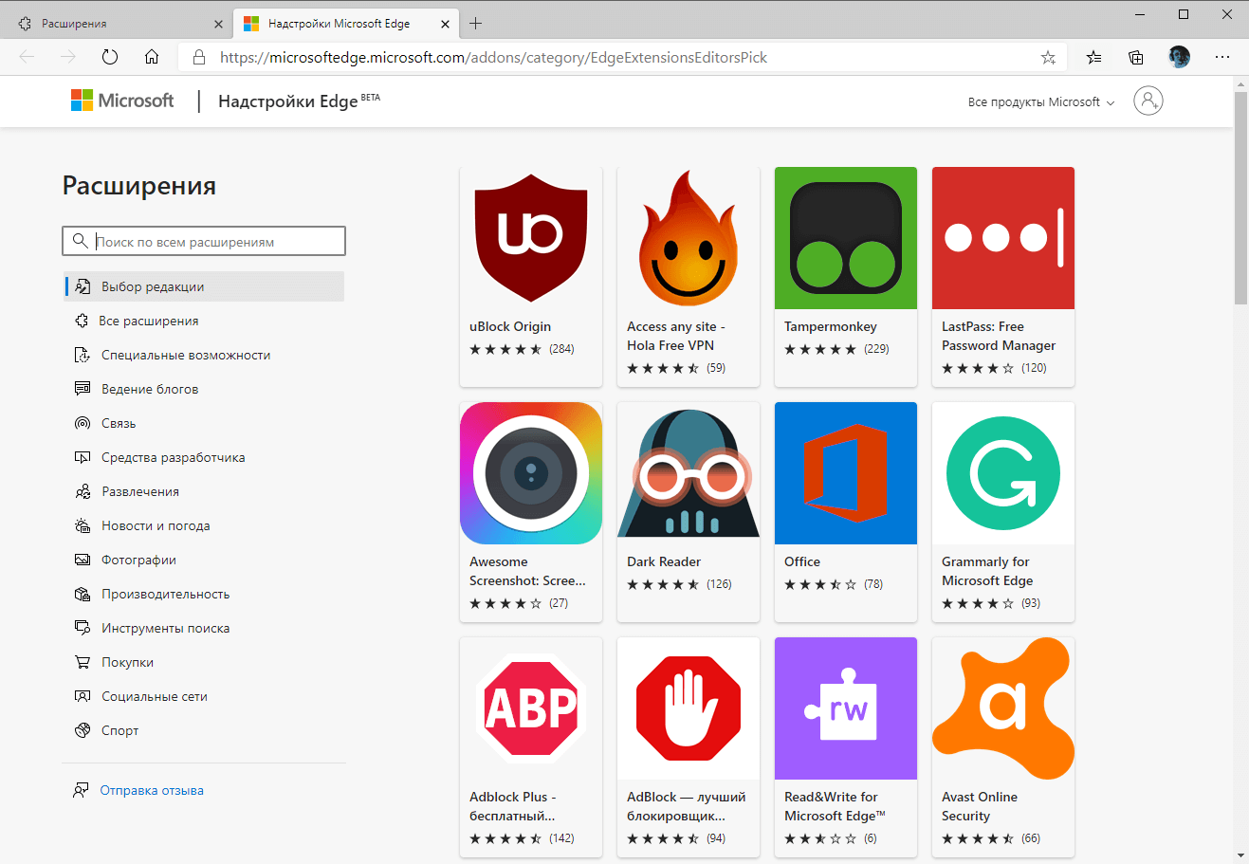
Task: Go to the browser Home page icon
Action: tap(152, 57)
